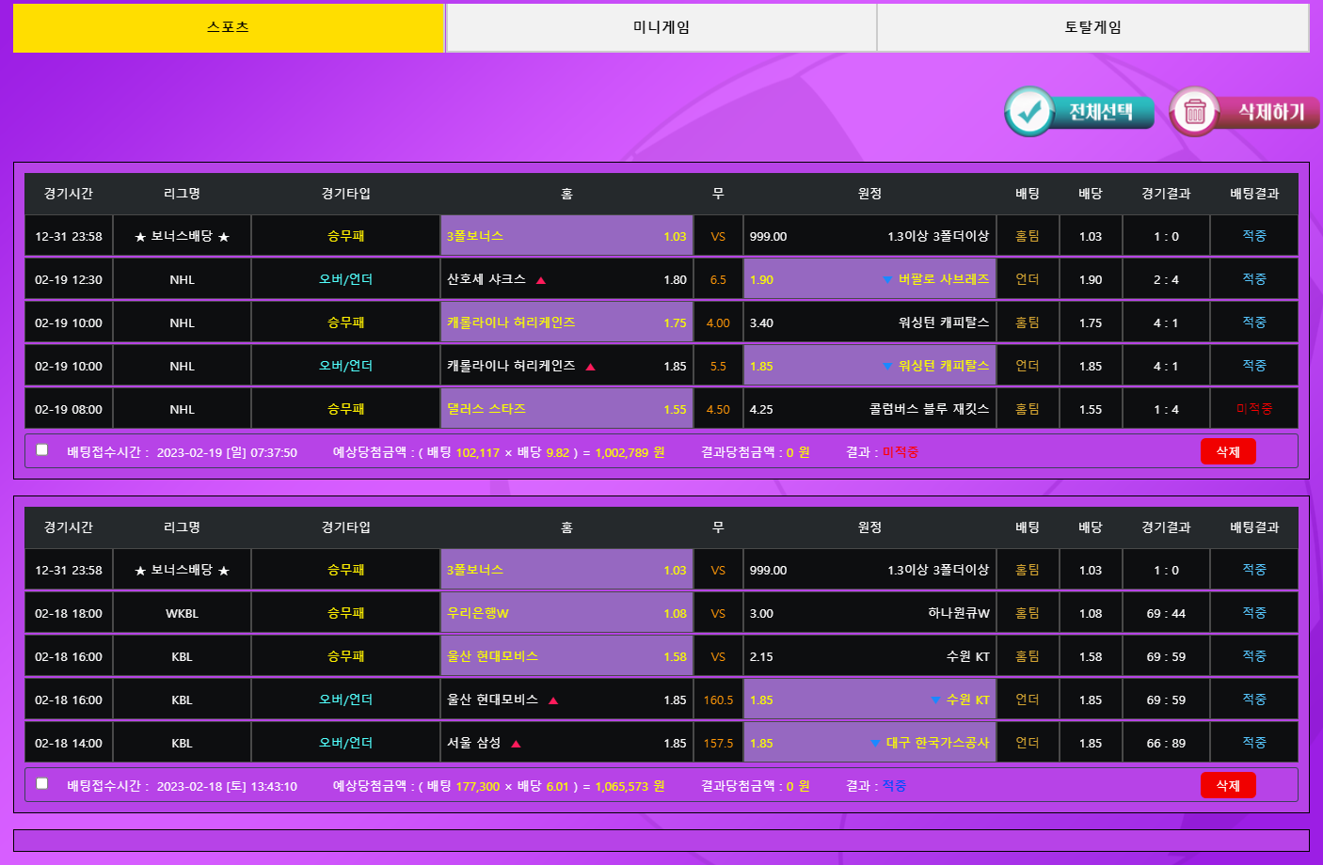The image size is (1323, 865).
Task: Click the 삭제하기 button label
Action: [1270, 112]
